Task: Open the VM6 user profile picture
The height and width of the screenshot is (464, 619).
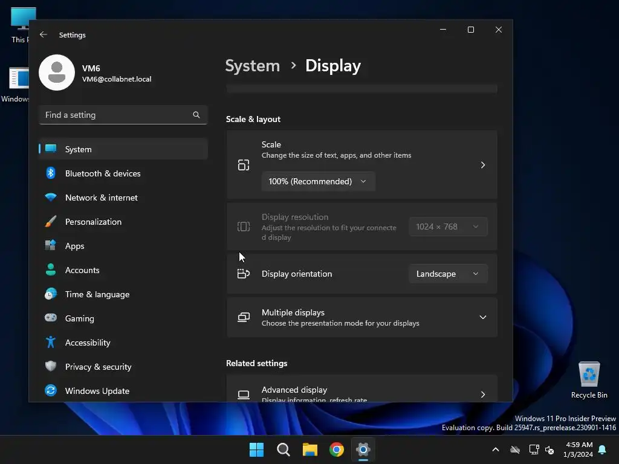Action: point(57,72)
